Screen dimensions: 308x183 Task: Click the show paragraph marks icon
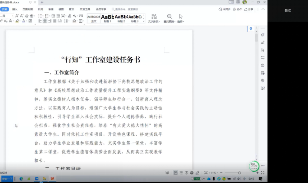(75, 16)
